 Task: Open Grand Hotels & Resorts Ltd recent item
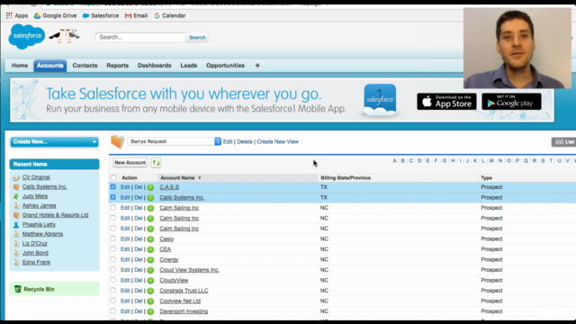point(55,215)
